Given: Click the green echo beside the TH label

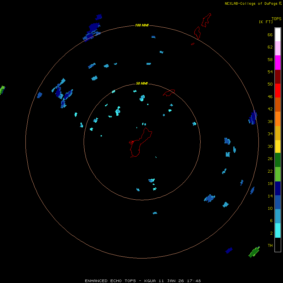Looking at the screenshot, I should [254, 252].
